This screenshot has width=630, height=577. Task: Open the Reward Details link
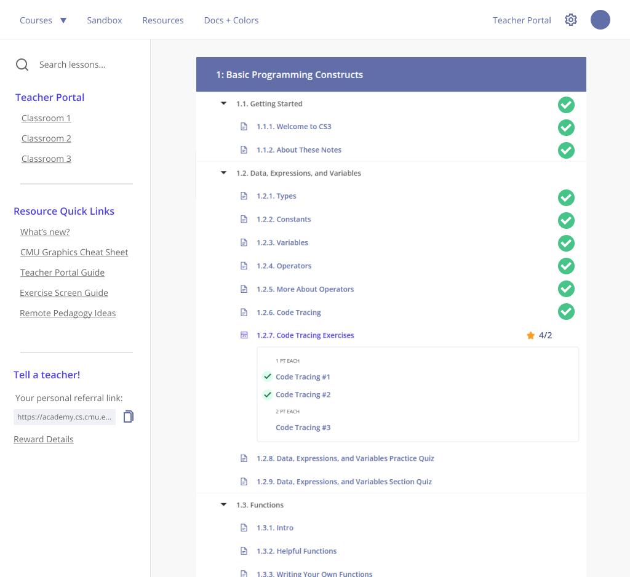[44, 439]
